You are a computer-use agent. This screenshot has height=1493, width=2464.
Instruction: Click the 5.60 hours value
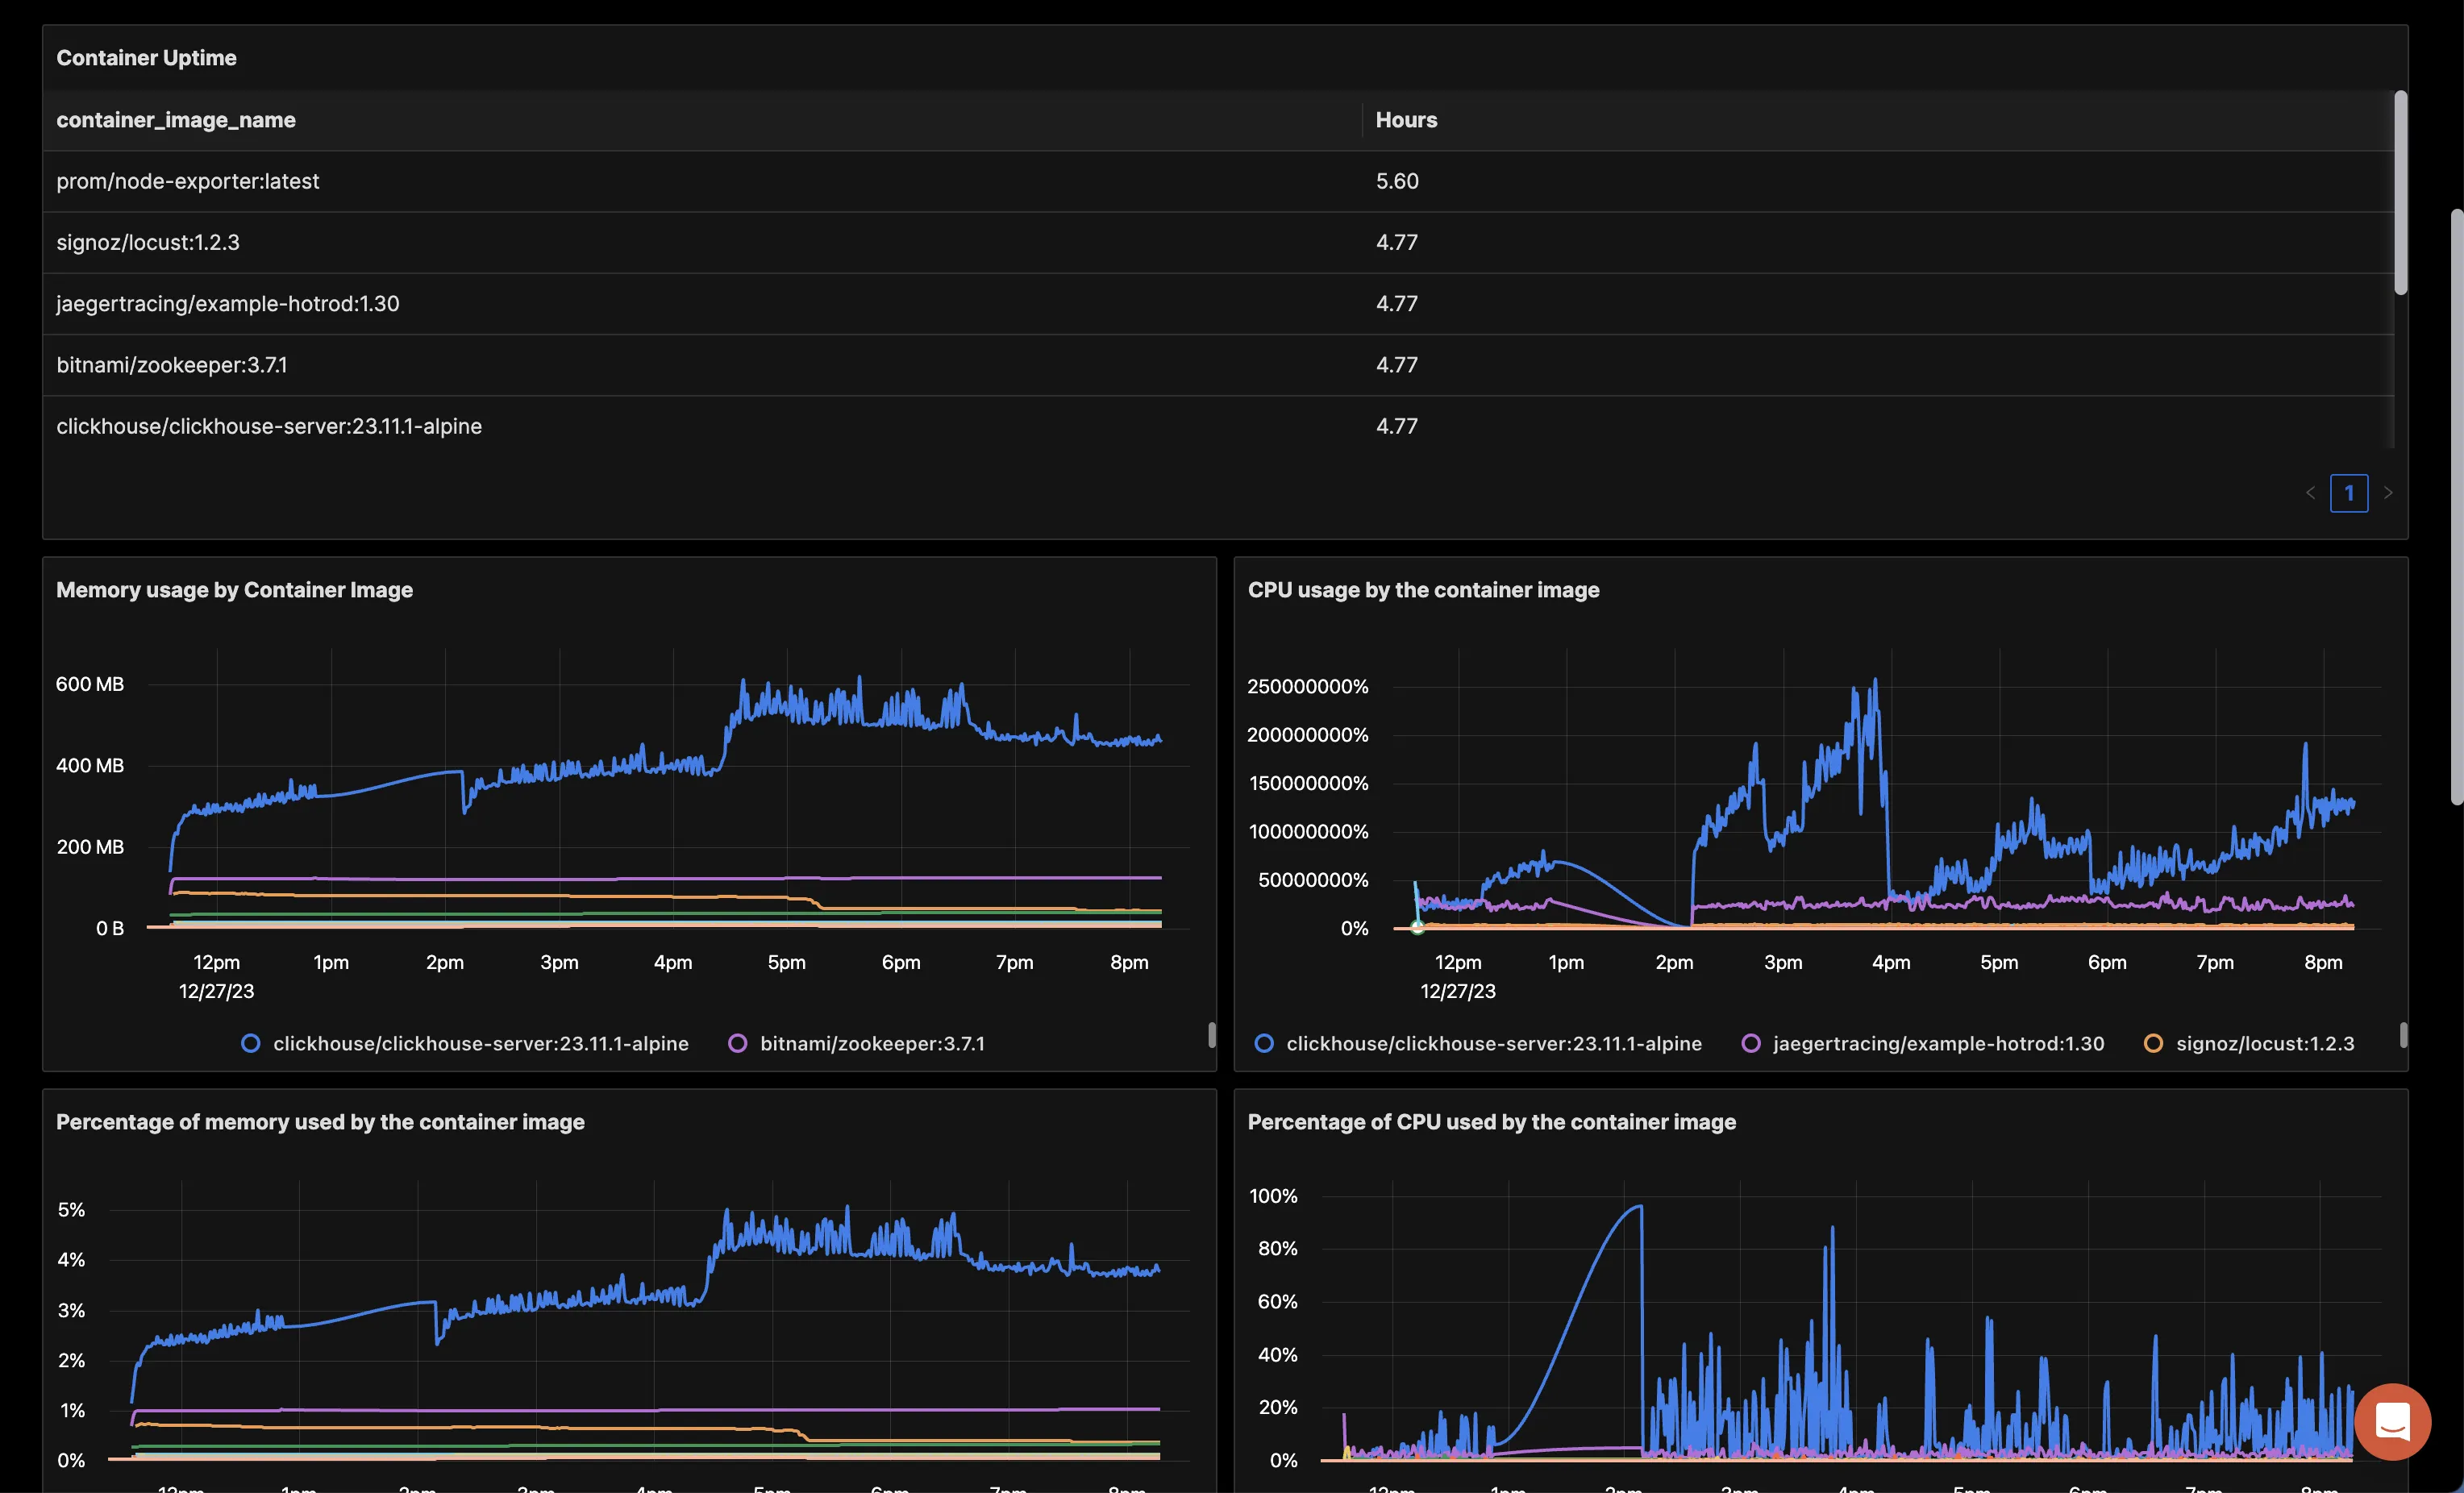[1397, 181]
